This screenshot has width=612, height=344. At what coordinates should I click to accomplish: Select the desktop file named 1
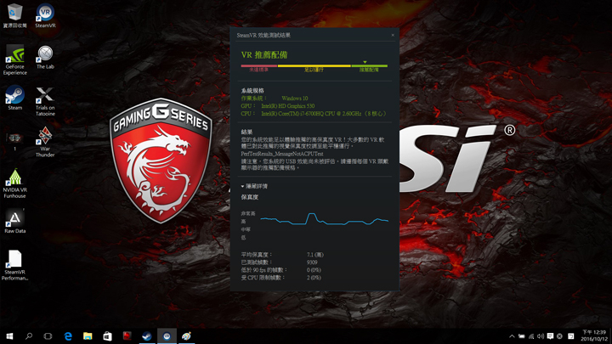pyautogui.click(x=14, y=141)
